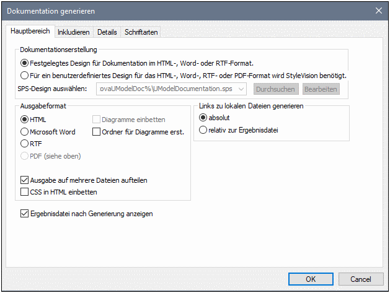Select 'absolut' links option

click(x=203, y=117)
